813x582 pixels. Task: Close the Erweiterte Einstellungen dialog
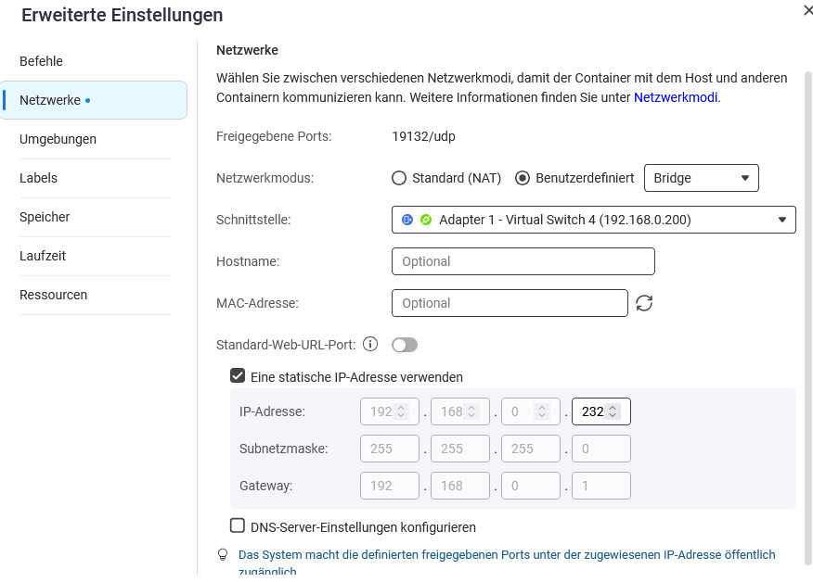point(807,9)
